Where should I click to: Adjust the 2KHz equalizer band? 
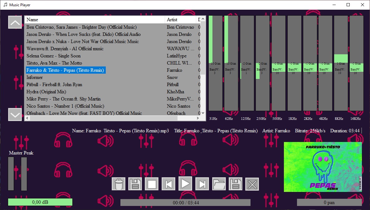[x=310, y=63]
